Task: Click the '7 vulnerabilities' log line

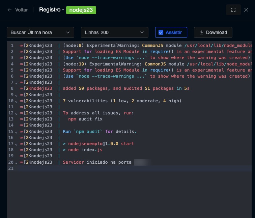Action: (x=122, y=101)
